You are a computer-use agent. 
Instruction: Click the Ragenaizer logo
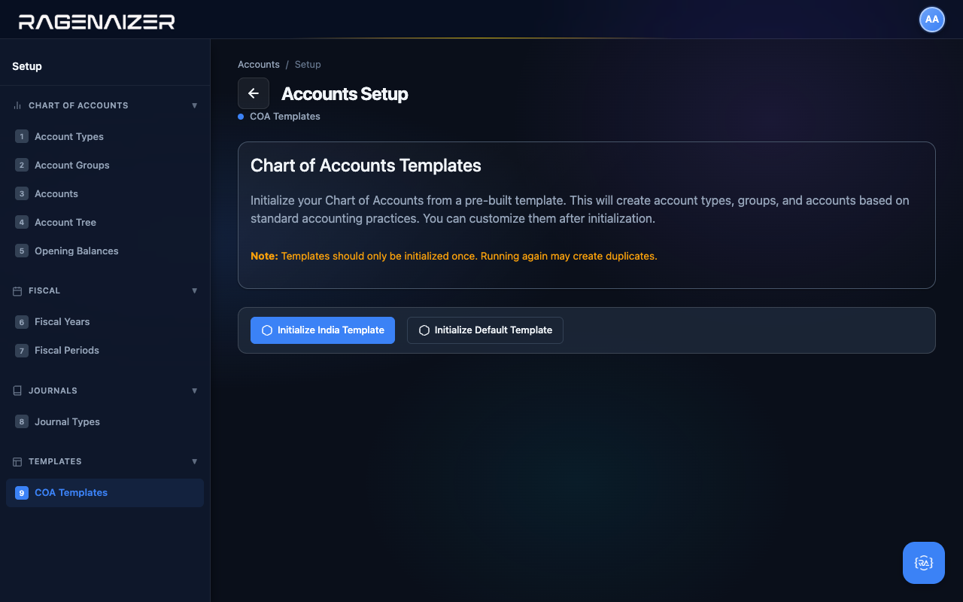pyautogui.click(x=96, y=21)
